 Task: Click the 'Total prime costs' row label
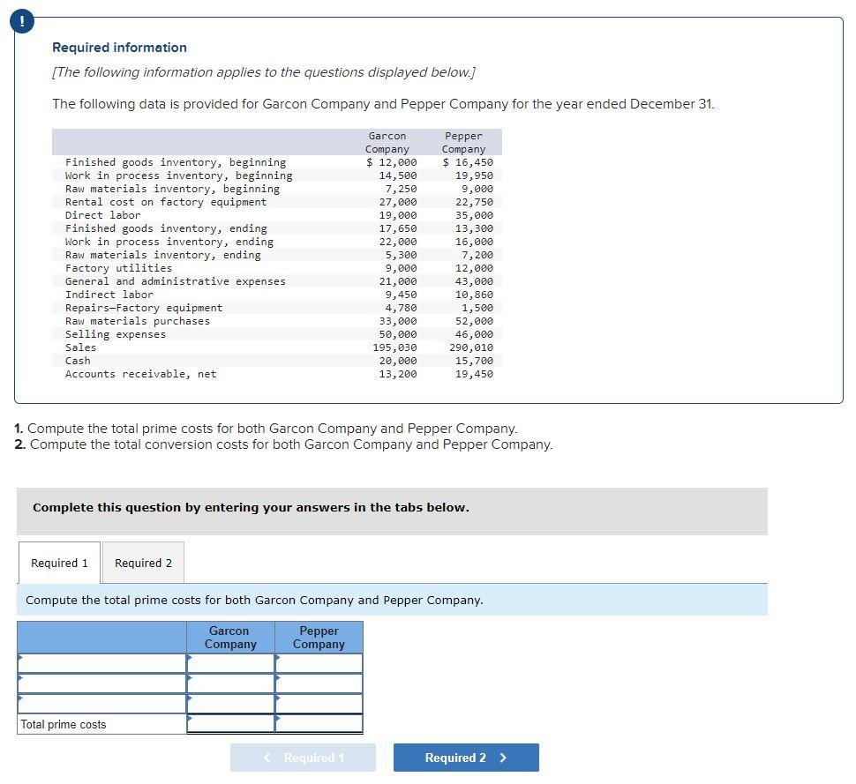(x=64, y=725)
